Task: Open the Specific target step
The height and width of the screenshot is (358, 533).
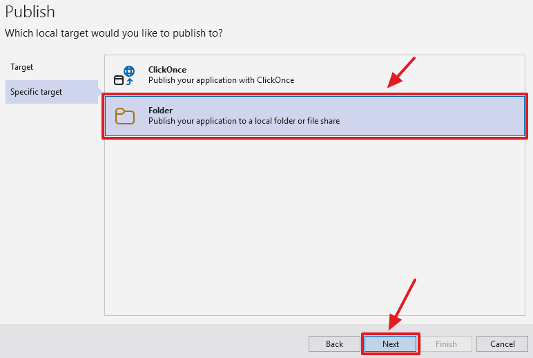Action: pos(37,92)
